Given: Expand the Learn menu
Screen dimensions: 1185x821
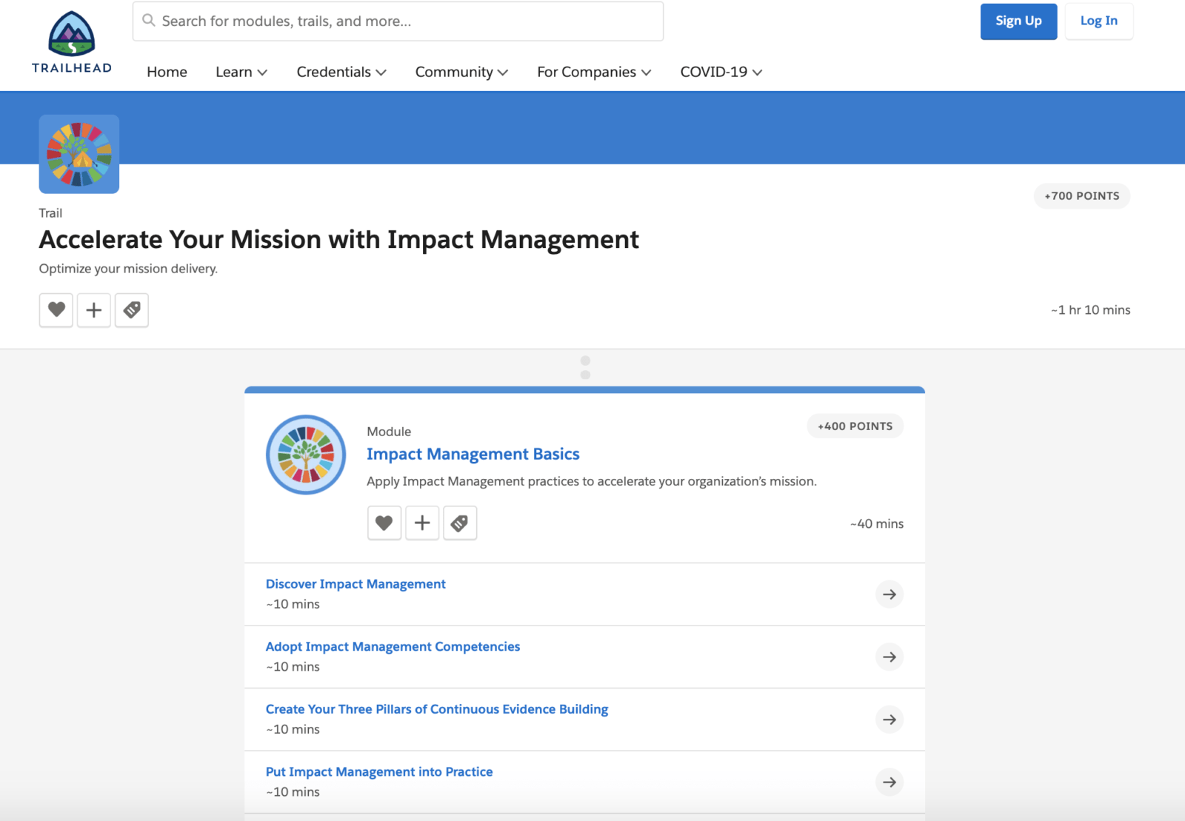Looking at the screenshot, I should [241, 72].
